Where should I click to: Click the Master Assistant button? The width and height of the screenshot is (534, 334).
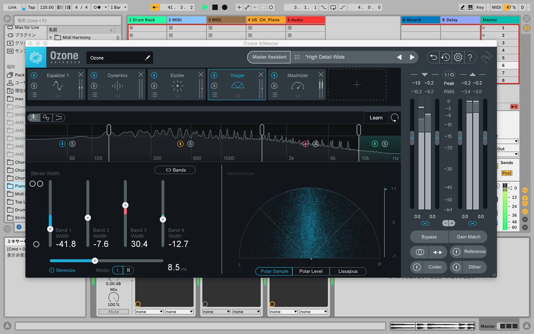coord(269,57)
